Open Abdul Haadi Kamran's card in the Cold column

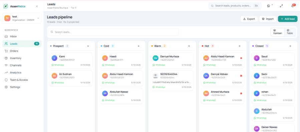click(121, 78)
